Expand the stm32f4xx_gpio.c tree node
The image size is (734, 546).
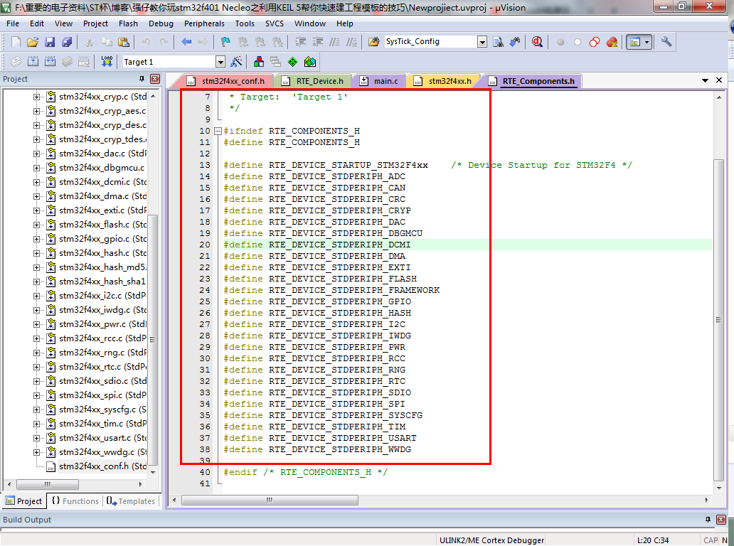(x=36, y=239)
